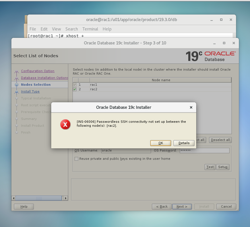Close the error dialog with the X
The height and width of the screenshot is (227, 250).
click(191, 107)
